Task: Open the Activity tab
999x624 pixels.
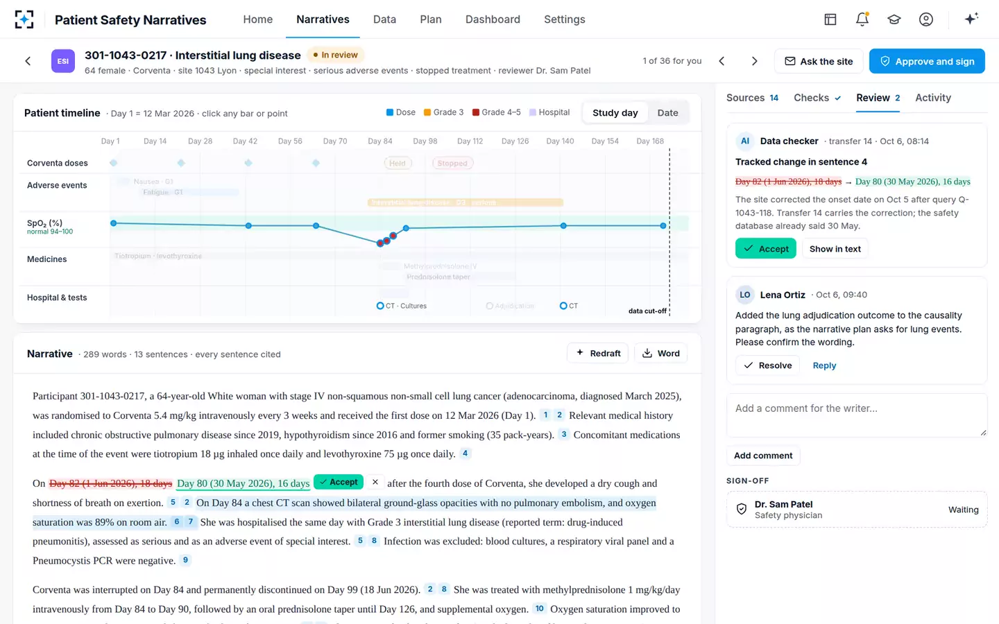Action: tap(933, 98)
